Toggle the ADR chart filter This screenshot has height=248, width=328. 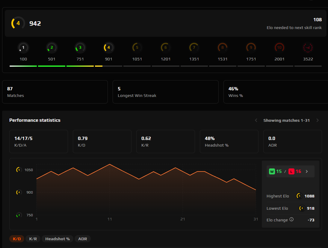[82, 239]
